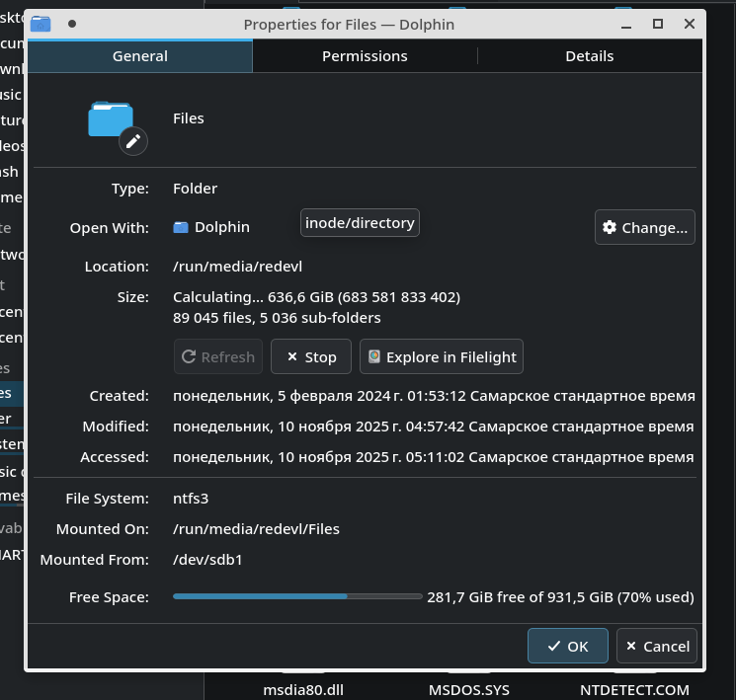Select MSDOS.SYS in the Dolphin window
The height and width of the screenshot is (700, 736).
[469, 690]
